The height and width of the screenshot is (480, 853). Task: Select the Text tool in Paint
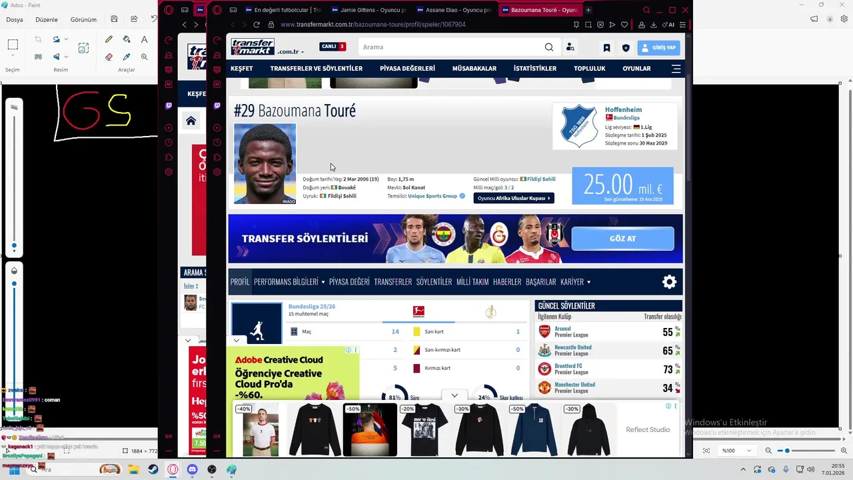[144, 40]
